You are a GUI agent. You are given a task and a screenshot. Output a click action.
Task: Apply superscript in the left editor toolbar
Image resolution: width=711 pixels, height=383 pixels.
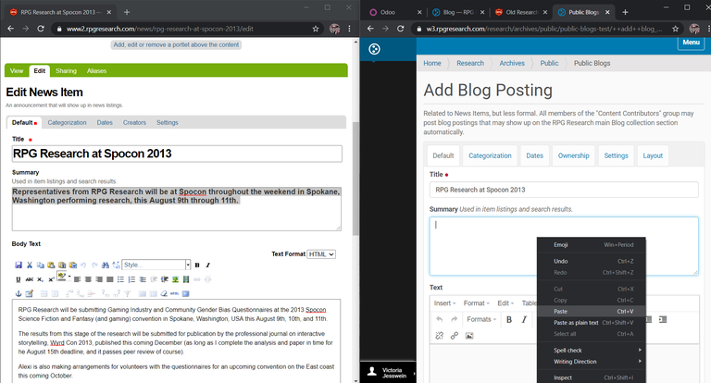click(51, 279)
